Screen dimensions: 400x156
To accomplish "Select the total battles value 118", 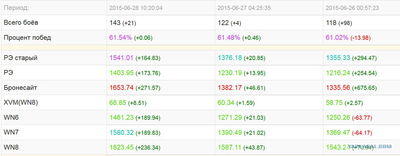I will tap(331, 23).
